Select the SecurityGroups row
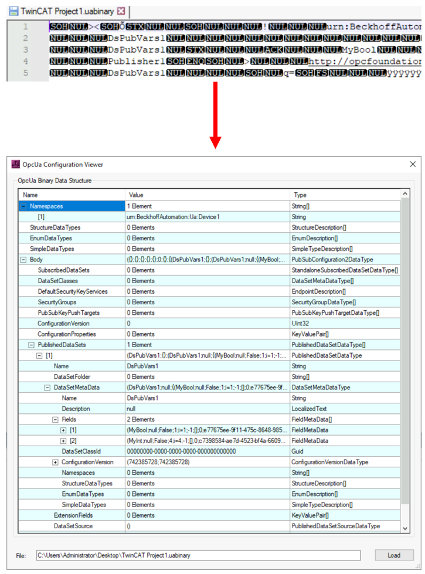Screen dimensions: 425x574 (x=209, y=302)
